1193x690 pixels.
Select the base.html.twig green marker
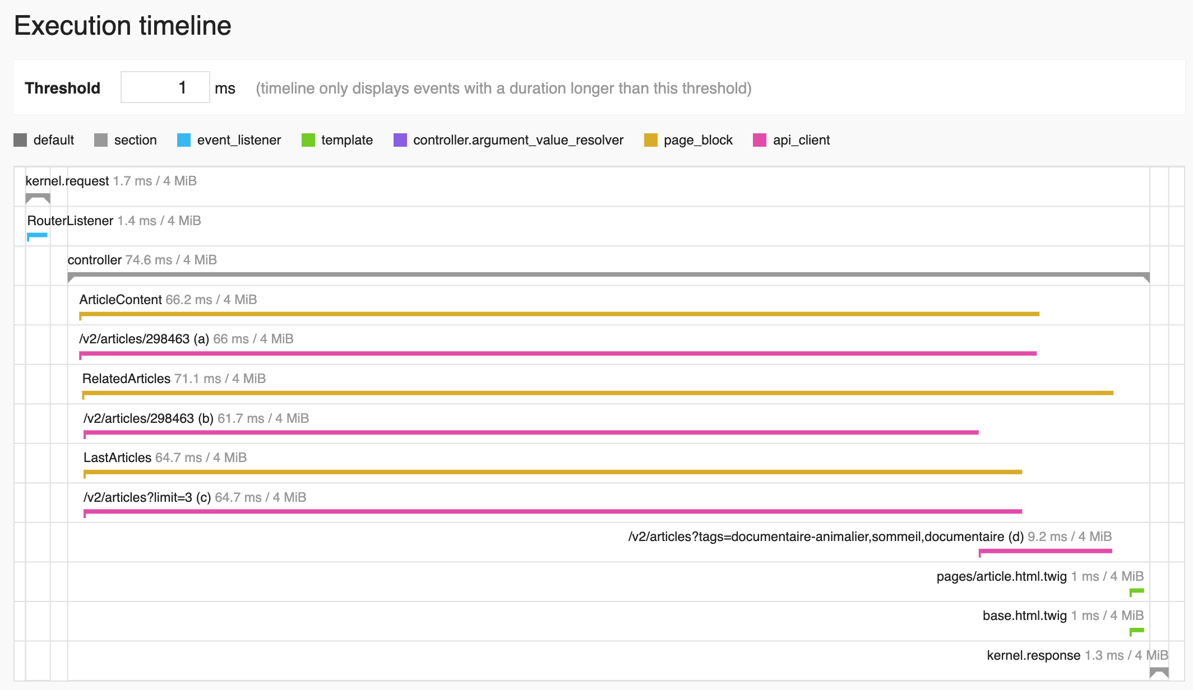1136,631
